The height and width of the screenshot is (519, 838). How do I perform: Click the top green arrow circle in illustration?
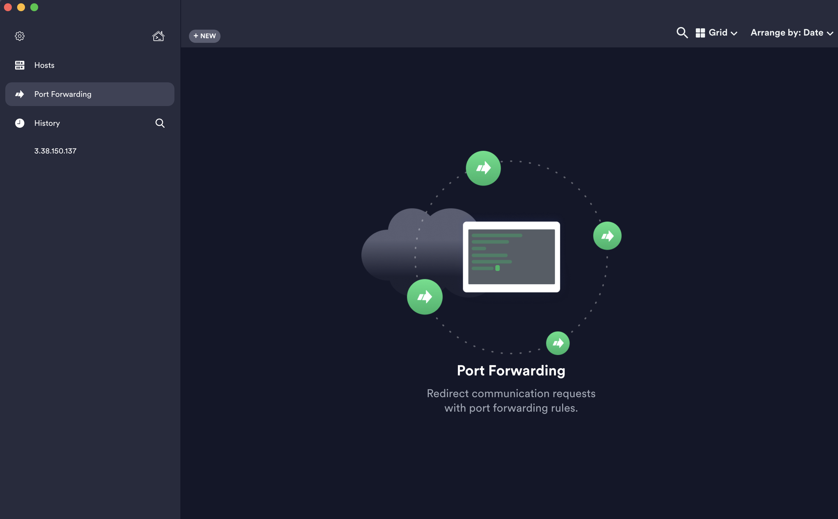pos(483,168)
